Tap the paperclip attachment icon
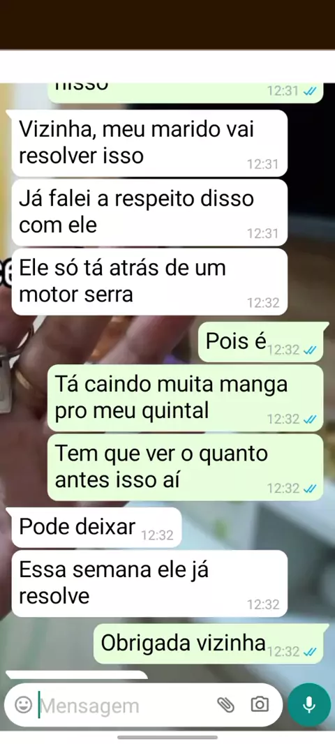Image resolution: width=335 pixels, height=744 pixels. (x=226, y=705)
